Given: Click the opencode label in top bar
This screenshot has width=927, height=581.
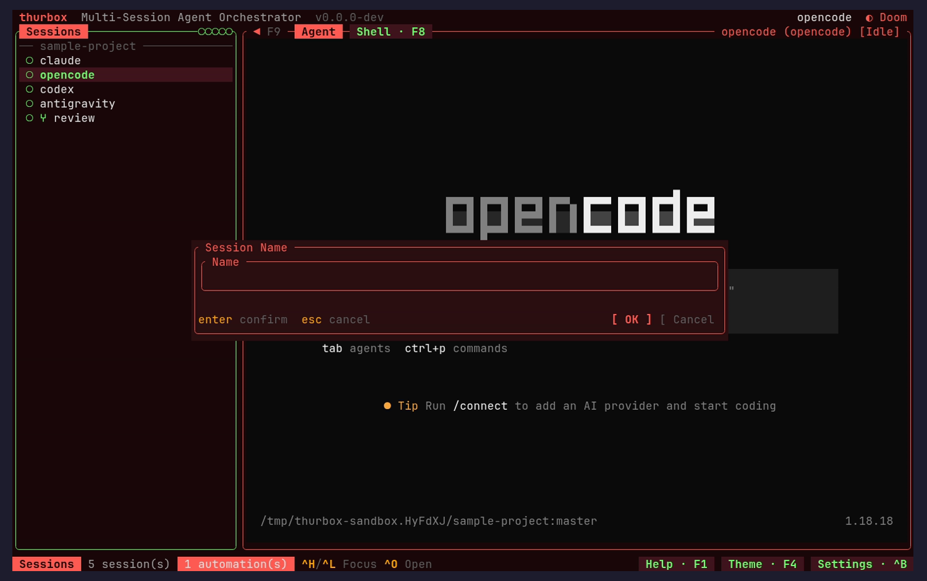Looking at the screenshot, I should (824, 17).
